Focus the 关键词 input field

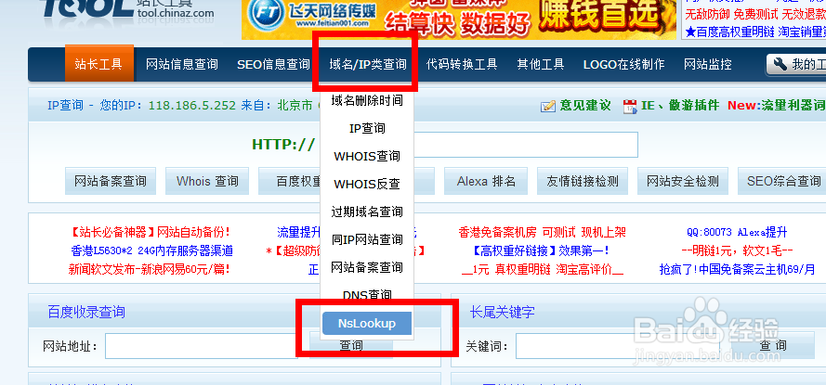[x=619, y=346]
